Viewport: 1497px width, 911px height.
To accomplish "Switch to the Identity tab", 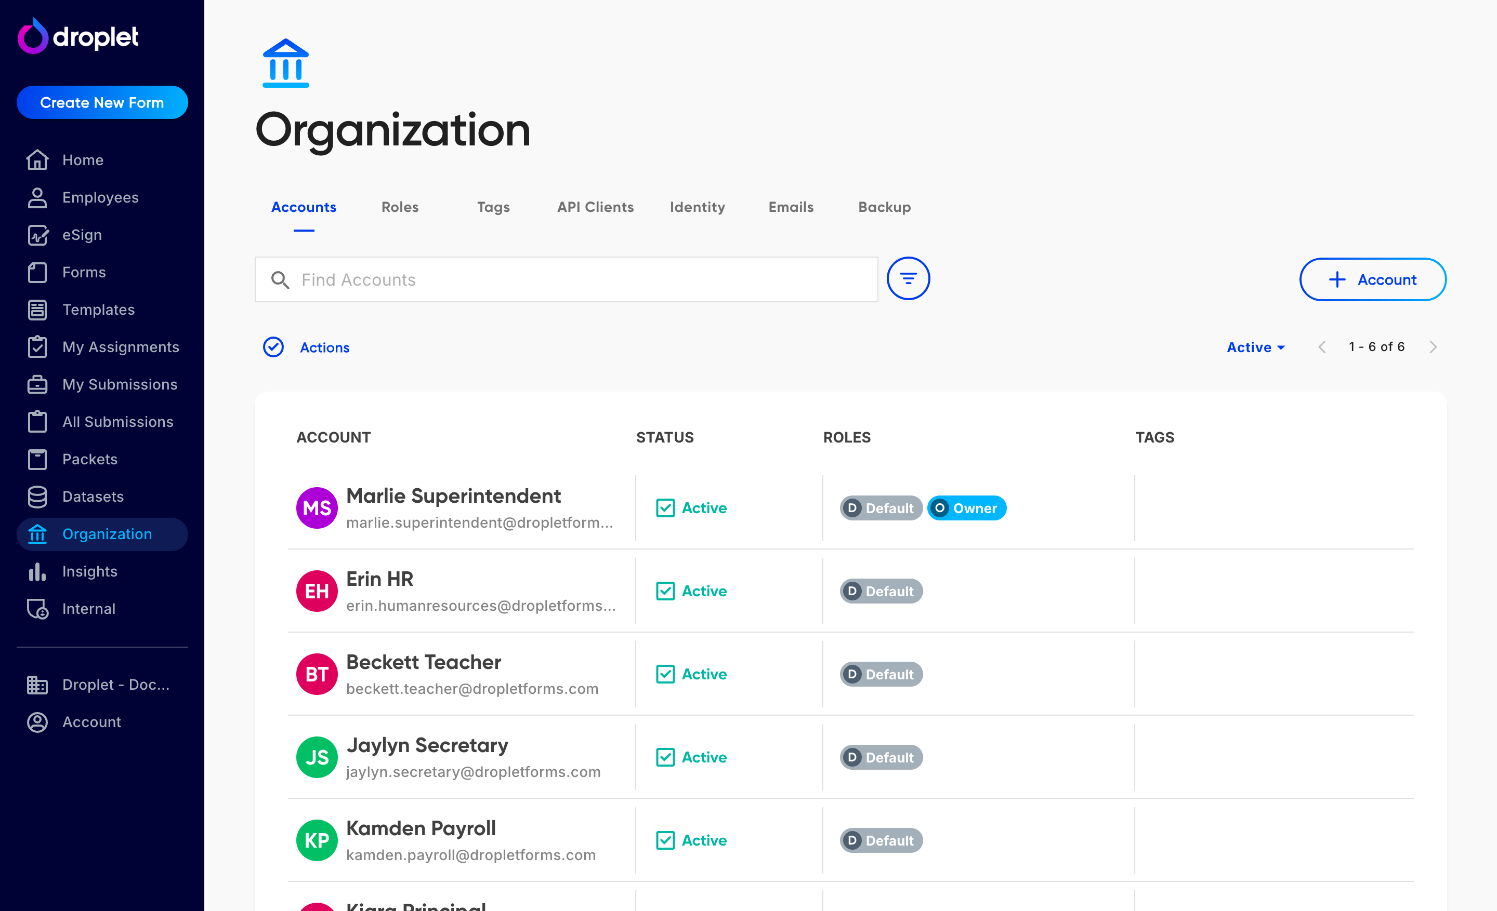I will click(x=698, y=207).
